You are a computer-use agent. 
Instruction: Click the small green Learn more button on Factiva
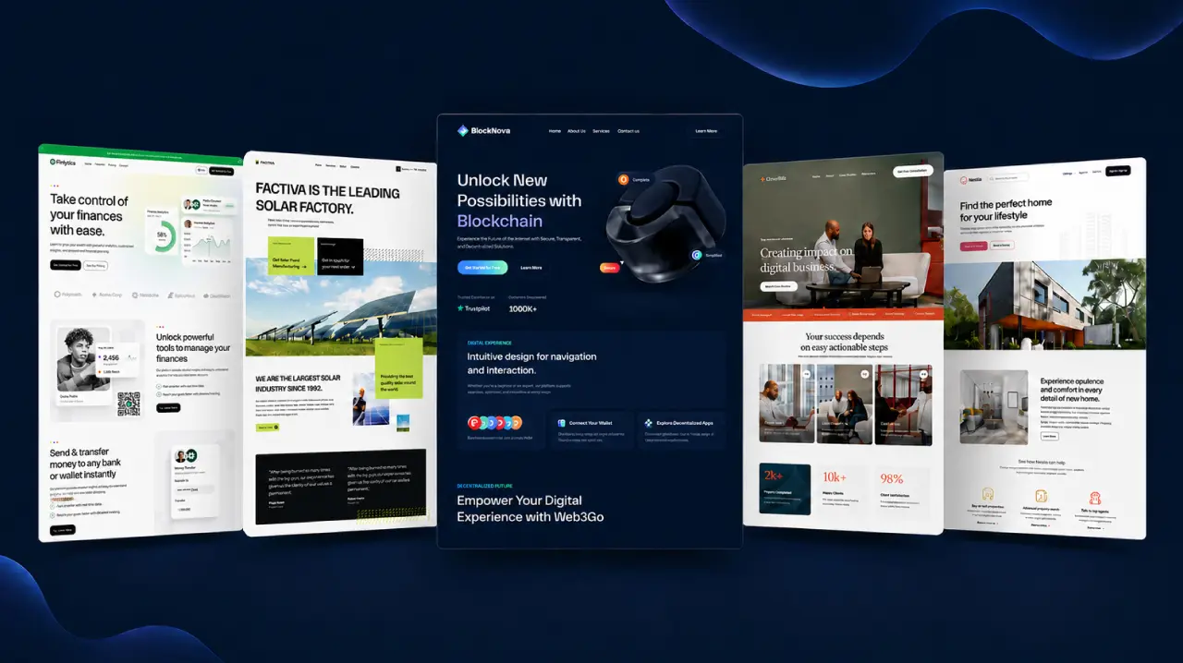click(266, 428)
